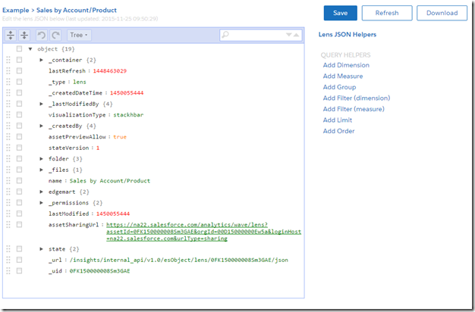Click the Add Dimension helper

[346, 65]
